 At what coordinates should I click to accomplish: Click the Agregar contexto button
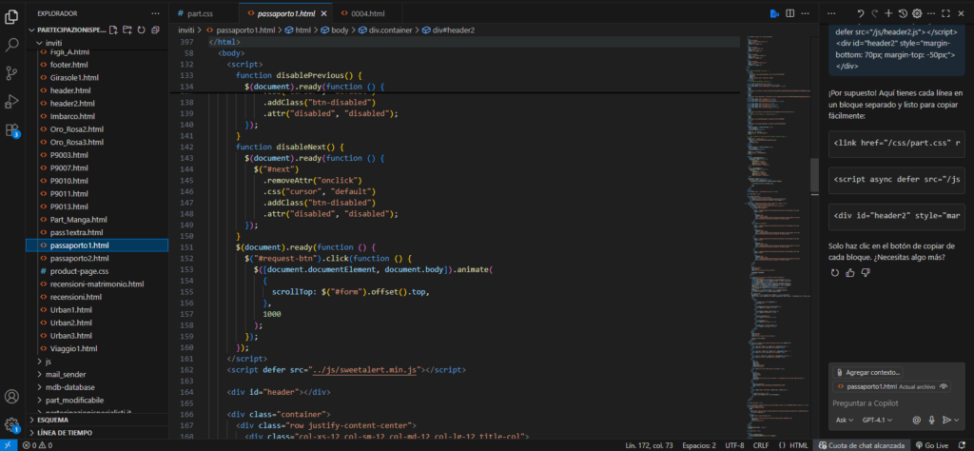pos(867,372)
